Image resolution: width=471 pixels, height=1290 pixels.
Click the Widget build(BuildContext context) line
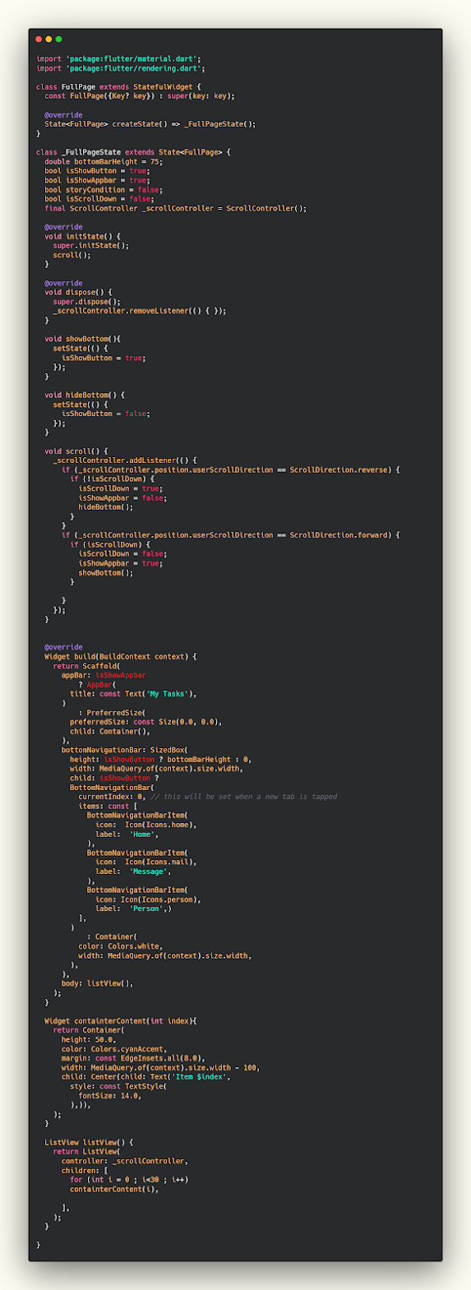121,657
